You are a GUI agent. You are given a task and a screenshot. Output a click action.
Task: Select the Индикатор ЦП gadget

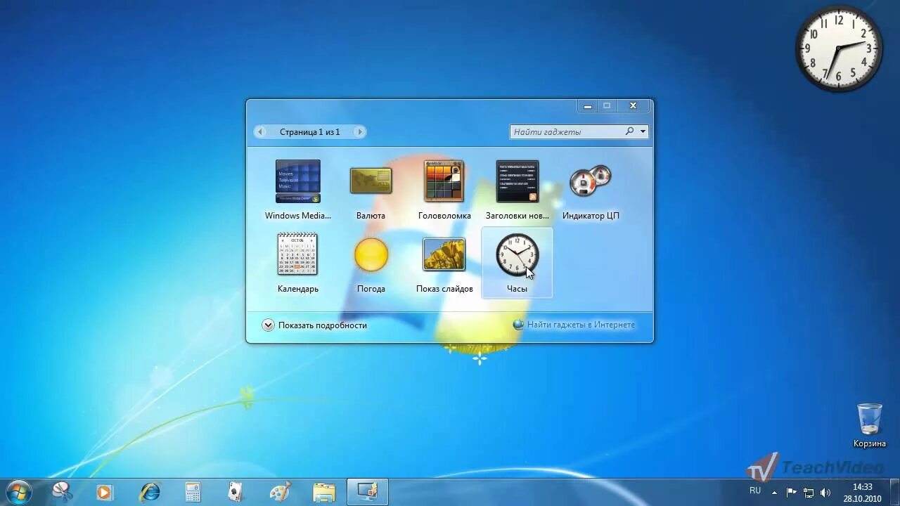click(590, 190)
